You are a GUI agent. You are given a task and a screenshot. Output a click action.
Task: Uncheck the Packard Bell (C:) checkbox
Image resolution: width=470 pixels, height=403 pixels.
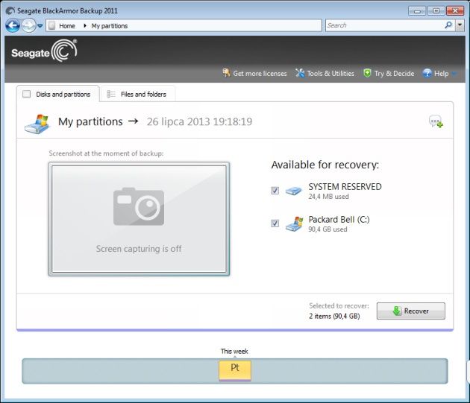click(275, 223)
